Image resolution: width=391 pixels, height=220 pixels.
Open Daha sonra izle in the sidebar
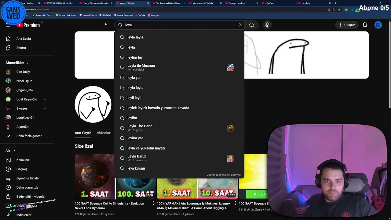pos(27,188)
